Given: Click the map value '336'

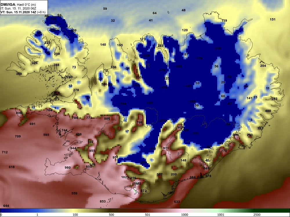Looking at the screenshot, I should pyautogui.click(x=113, y=67).
